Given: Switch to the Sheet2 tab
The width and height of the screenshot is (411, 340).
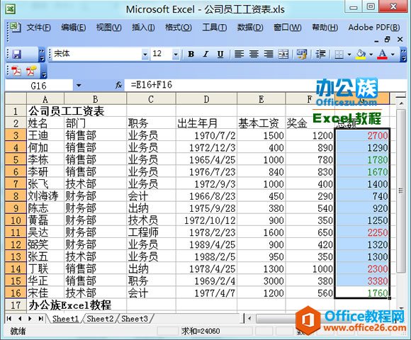Looking at the screenshot, I should click(x=100, y=319).
